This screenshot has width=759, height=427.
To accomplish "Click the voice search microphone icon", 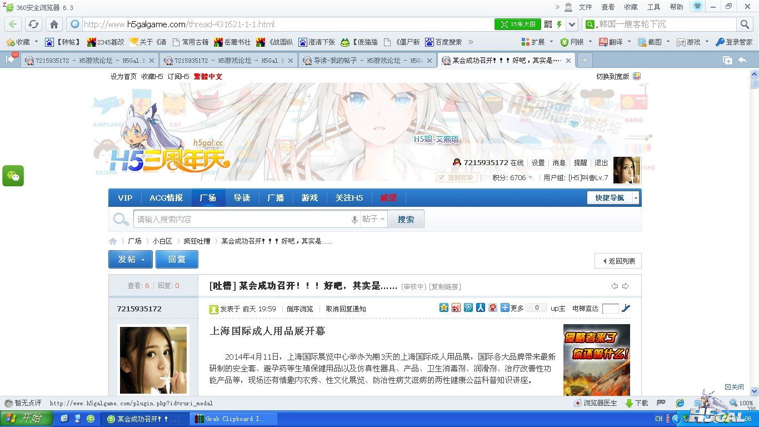I will click(354, 220).
